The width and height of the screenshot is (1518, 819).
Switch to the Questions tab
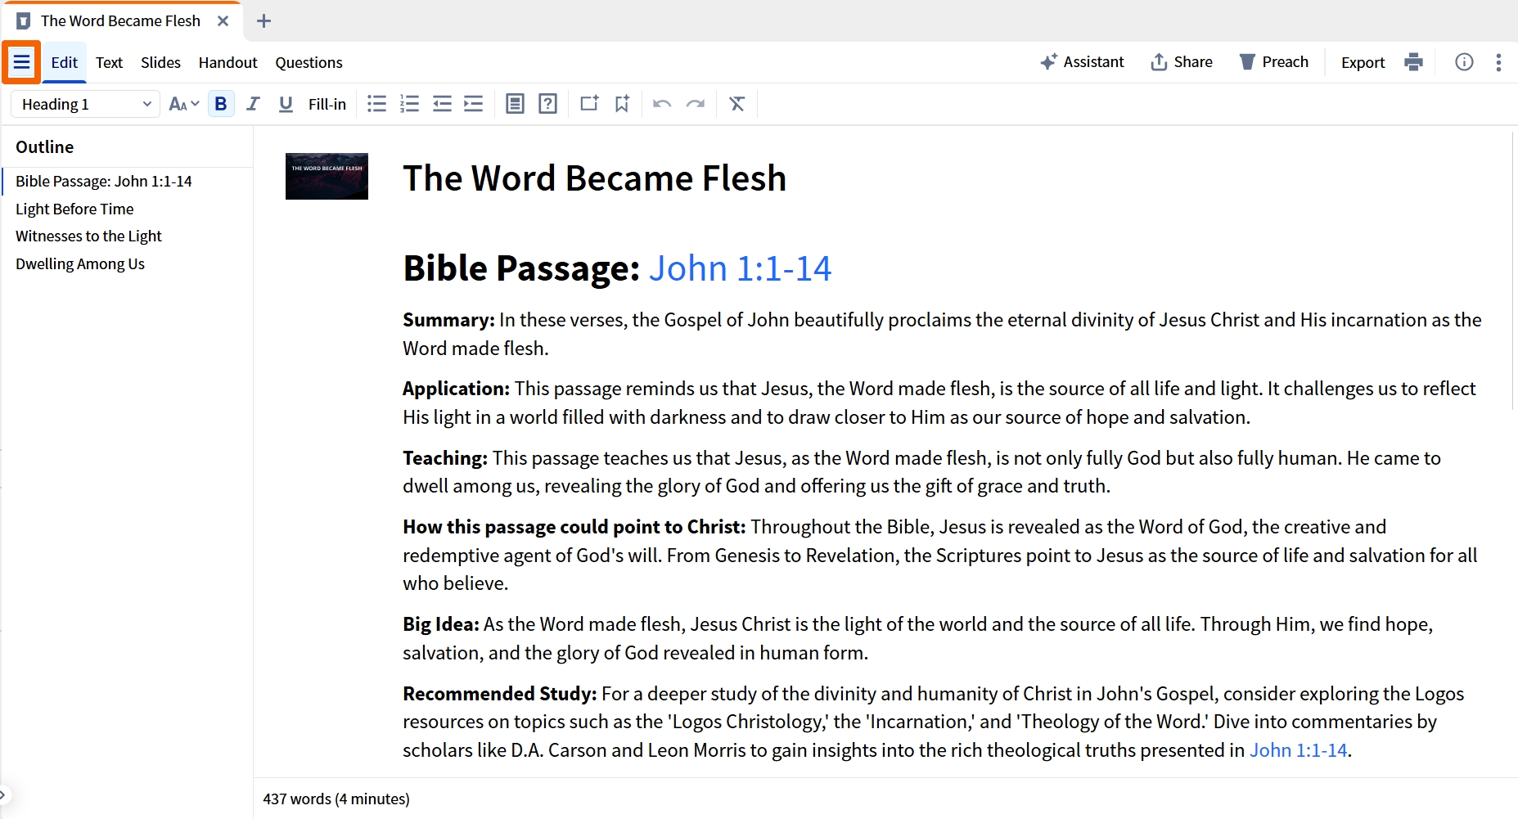(x=309, y=62)
